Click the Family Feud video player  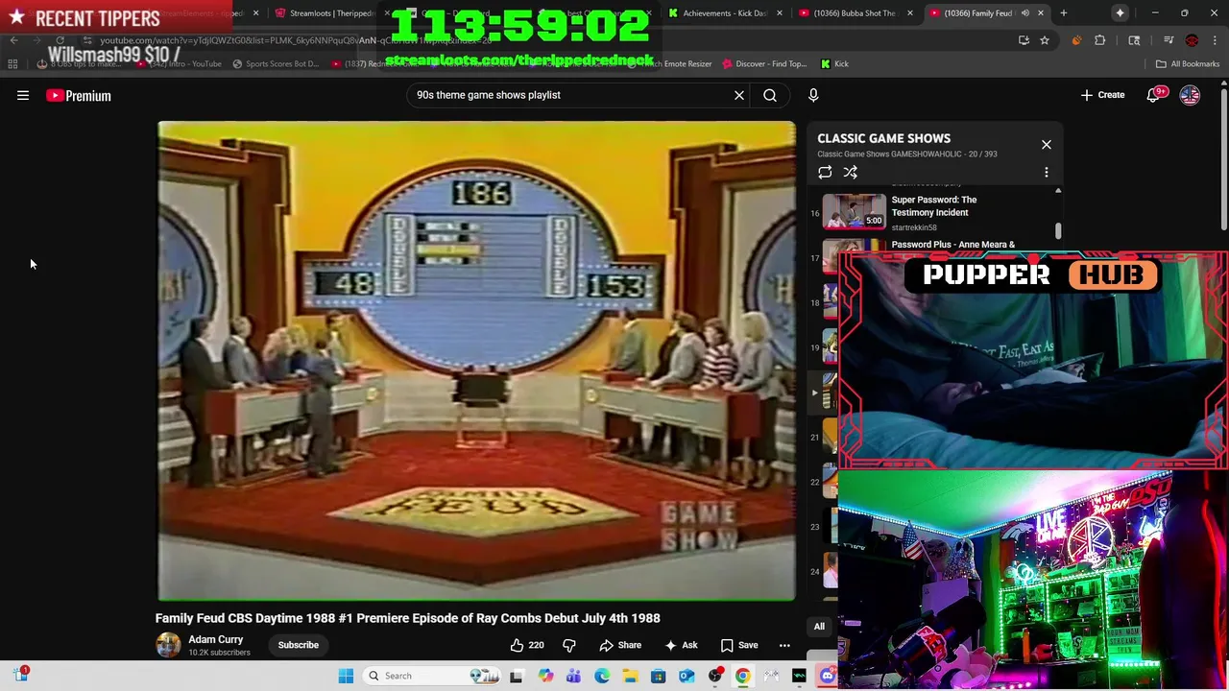point(477,361)
